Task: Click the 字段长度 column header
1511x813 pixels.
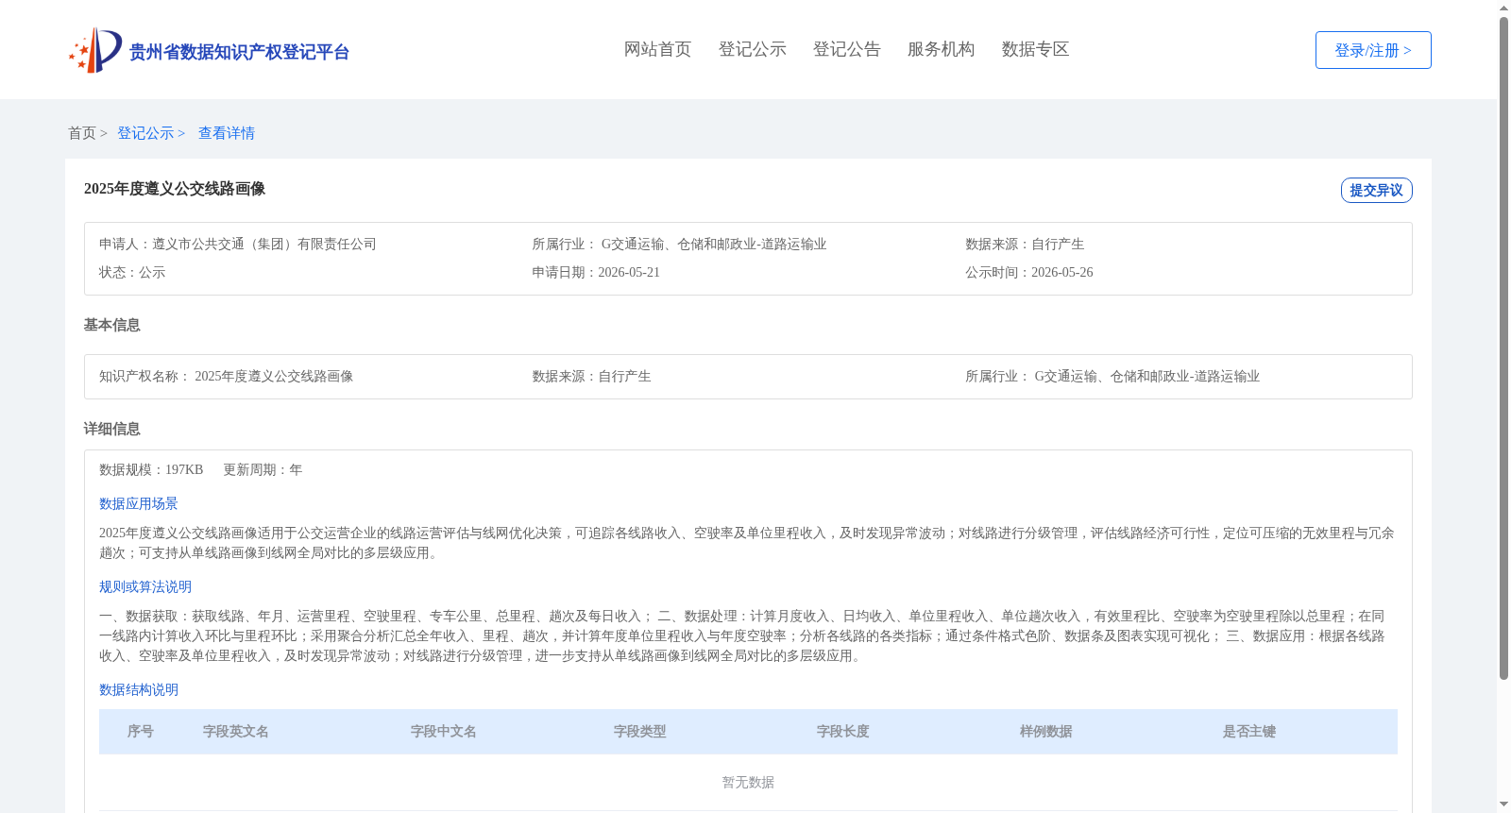Action: 843,732
